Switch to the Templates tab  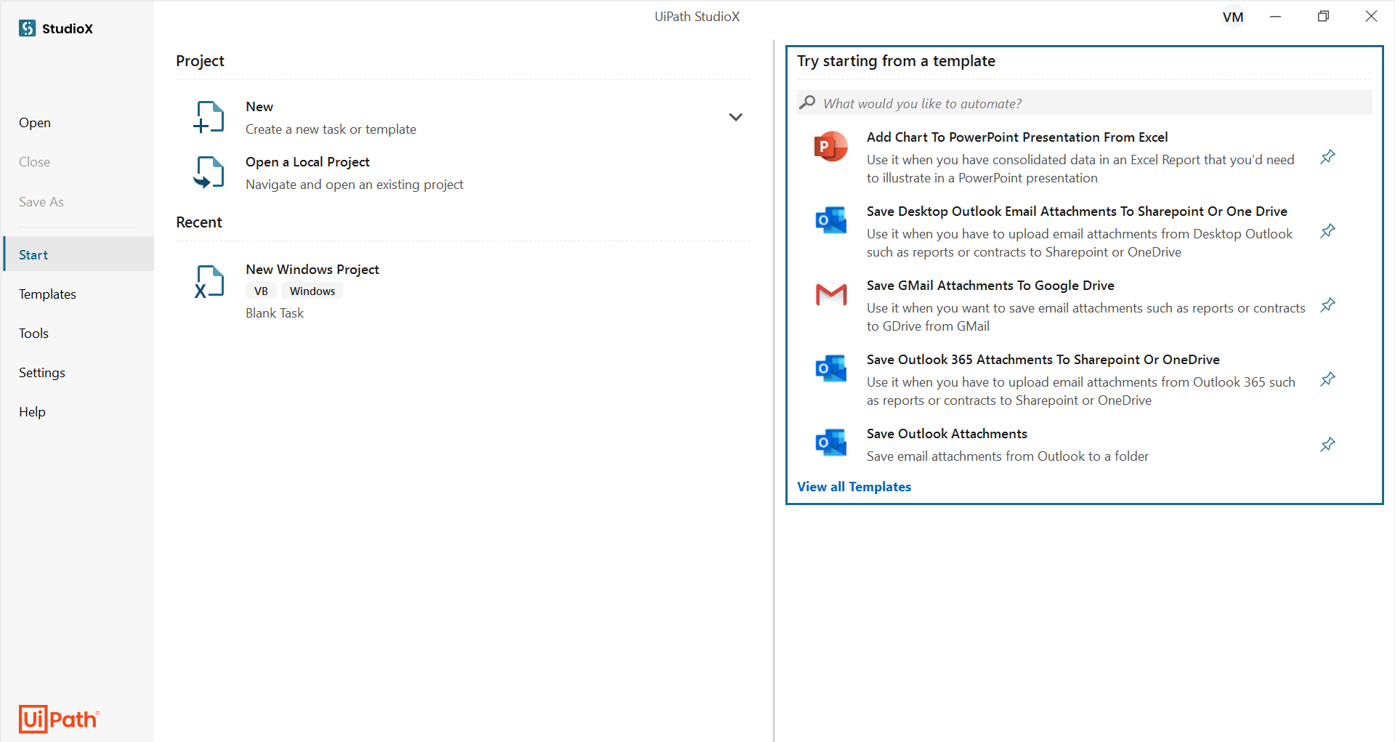pyautogui.click(x=47, y=294)
